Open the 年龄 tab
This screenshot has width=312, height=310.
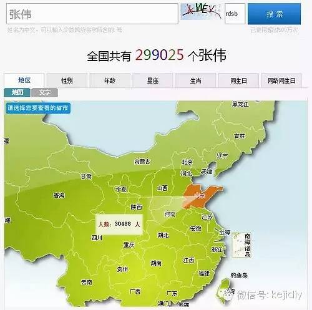pyautogui.click(x=110, y=80)
